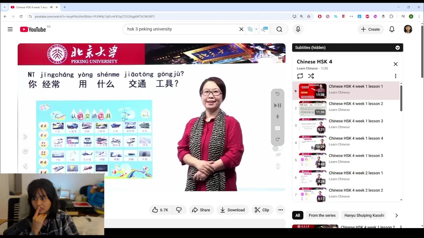Click the overlay microphone icon
This screenshot has width=424, height=238.
(278, 117)
